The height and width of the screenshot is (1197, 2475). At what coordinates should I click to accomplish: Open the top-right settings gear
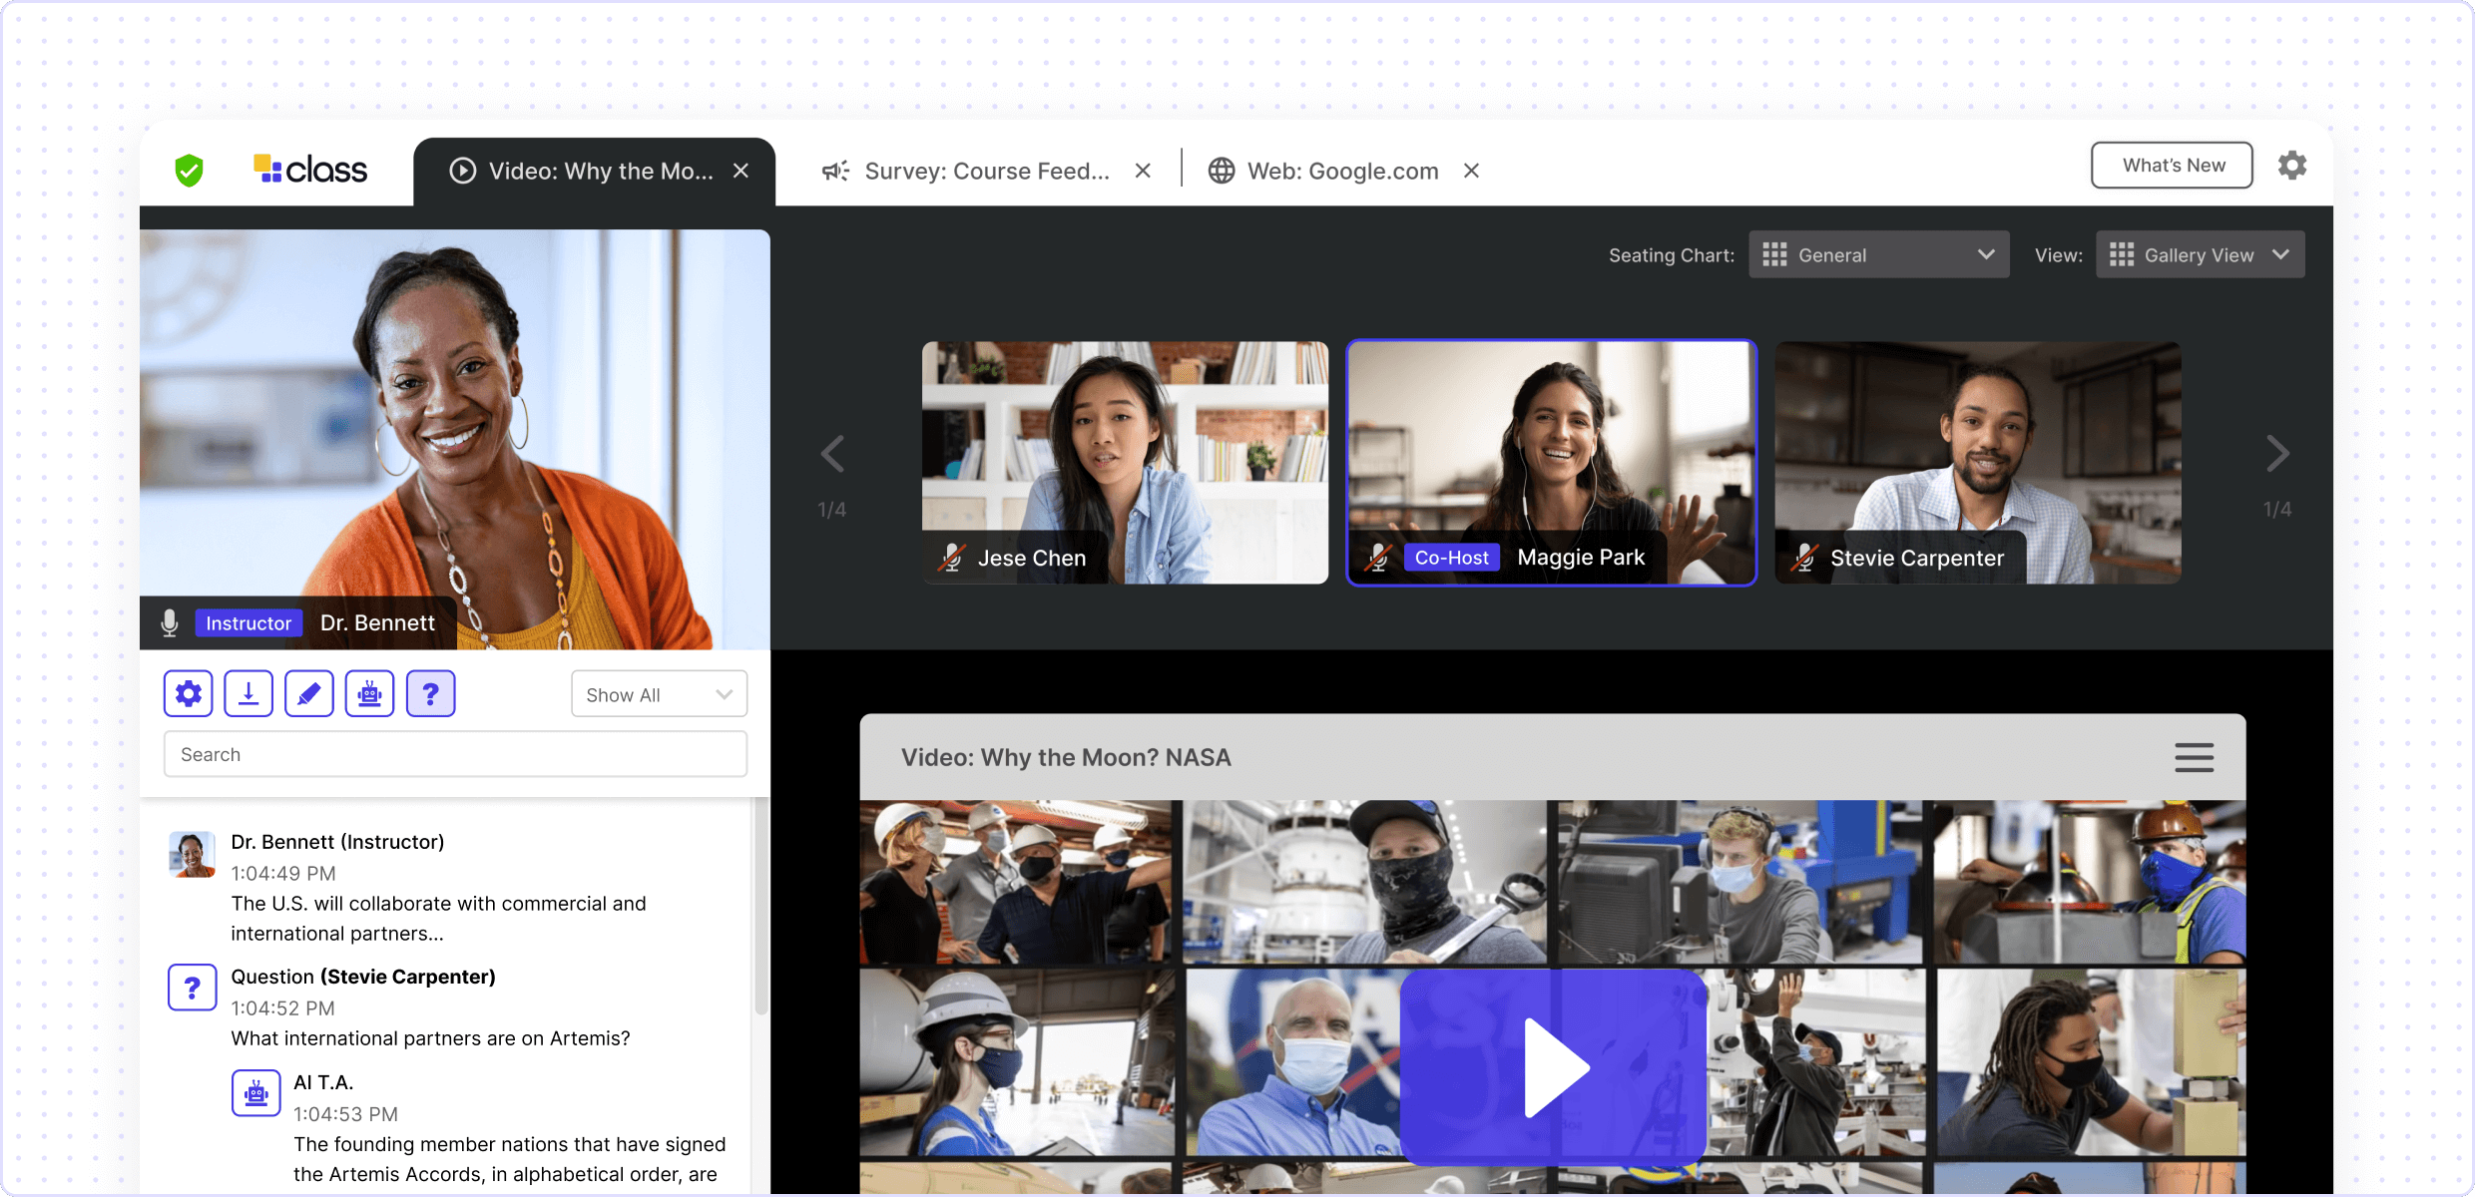pos(2292,166)
